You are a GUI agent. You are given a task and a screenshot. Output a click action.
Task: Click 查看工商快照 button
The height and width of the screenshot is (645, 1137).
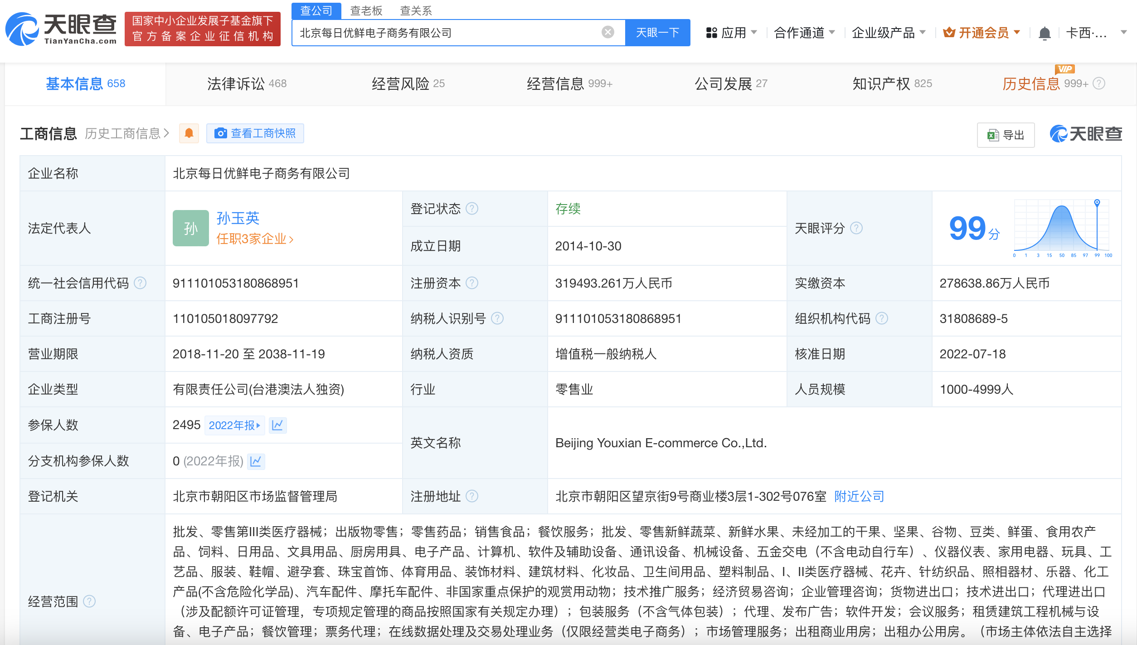click(255, 133)
